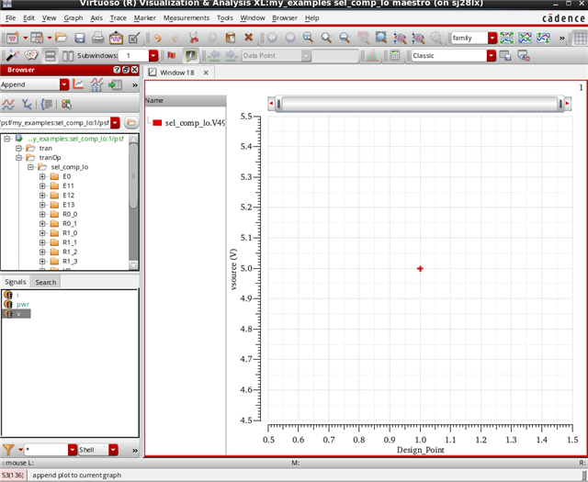The image size is (588, 482).
Task: Open the Shell filter dropdown
Action: tap(113, 449)
